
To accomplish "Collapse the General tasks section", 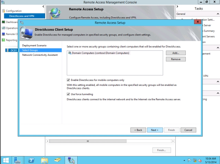I will click(218, 14).
